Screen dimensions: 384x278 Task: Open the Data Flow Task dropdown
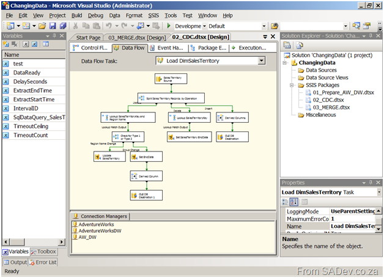tap(261, 60)
